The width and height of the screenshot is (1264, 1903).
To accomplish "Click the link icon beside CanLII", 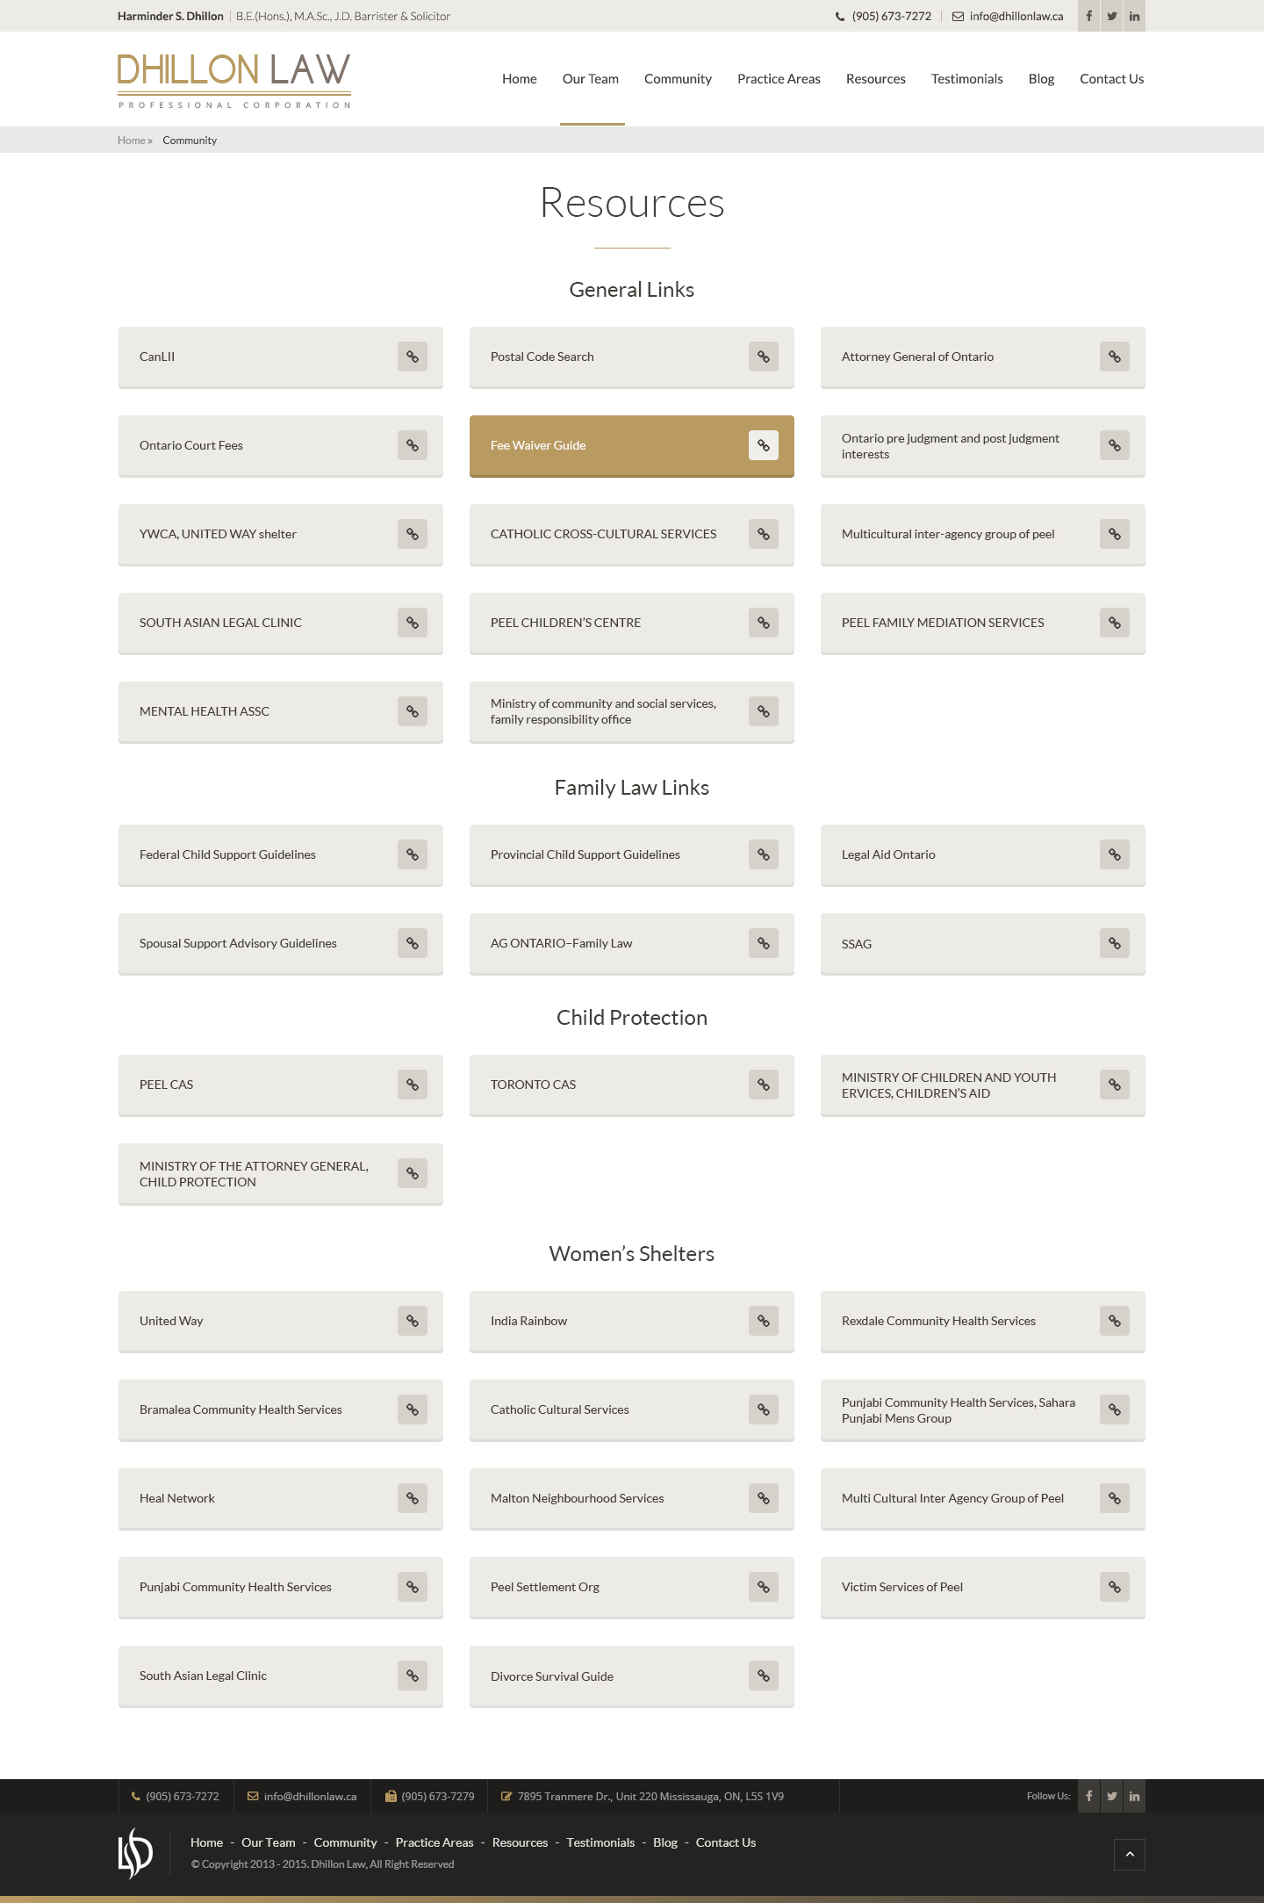I will (x=413, y=357).
